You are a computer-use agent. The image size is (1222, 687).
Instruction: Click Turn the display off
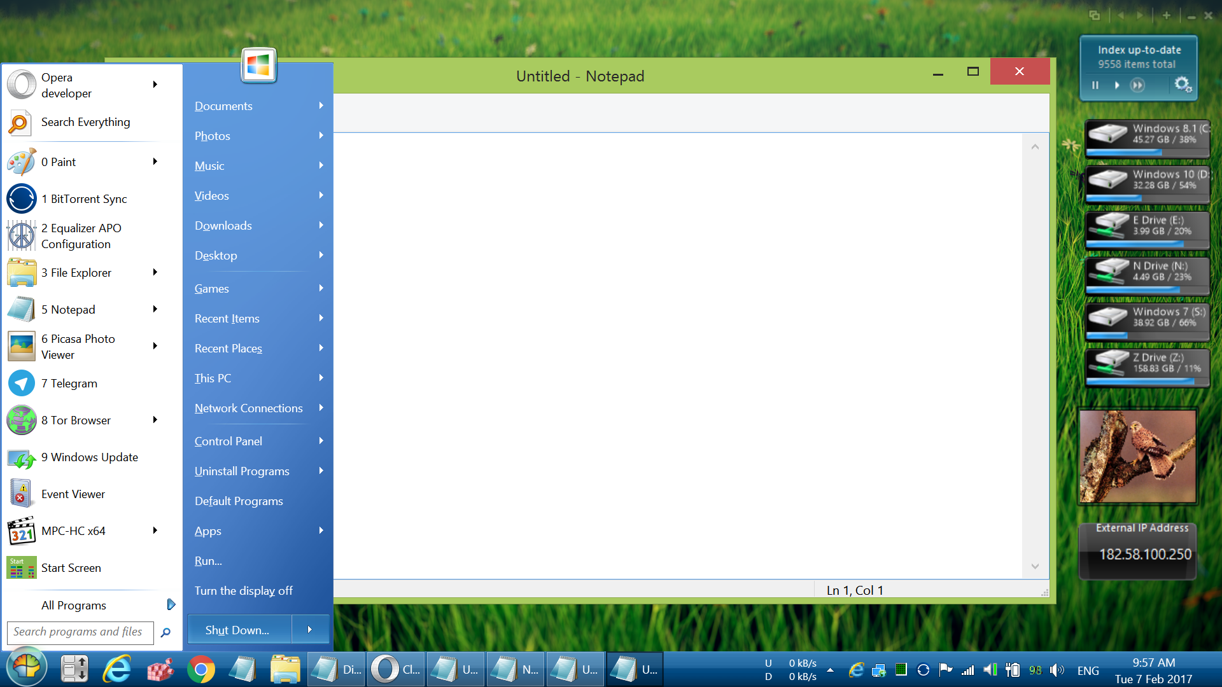pyautogui.click(x=243, y=591)
